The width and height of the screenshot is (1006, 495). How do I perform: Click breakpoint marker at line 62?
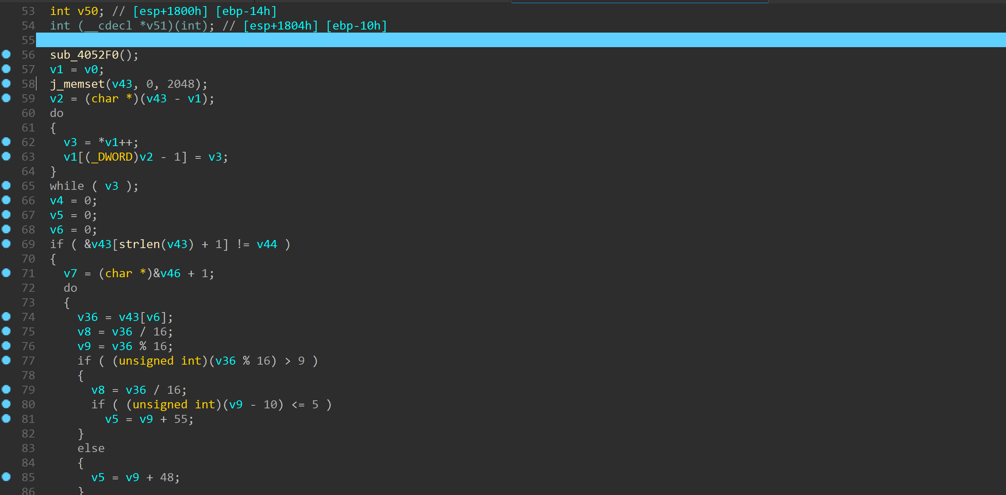pyautogui.click(x=6, y=141)
